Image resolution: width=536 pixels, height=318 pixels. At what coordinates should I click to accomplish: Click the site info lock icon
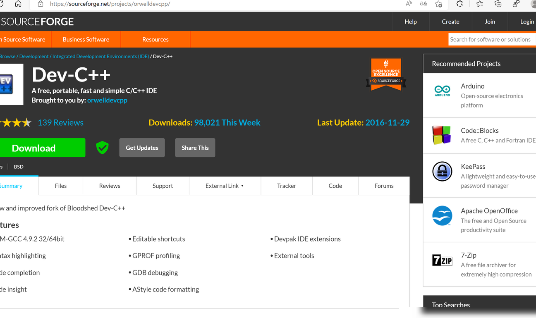[40, 4]
